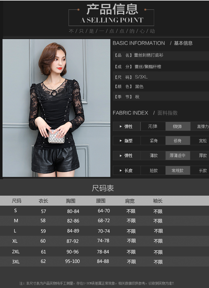
Task: Select the 修身 fit option
Action: tap(178, 141)
